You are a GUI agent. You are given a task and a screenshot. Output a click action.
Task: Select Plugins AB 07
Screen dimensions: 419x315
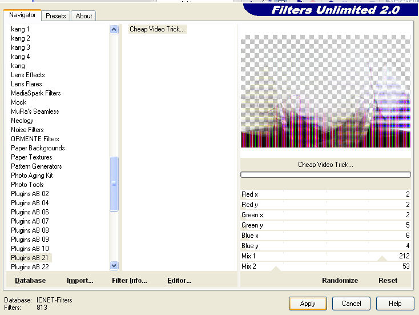click(x=30, y=221)
